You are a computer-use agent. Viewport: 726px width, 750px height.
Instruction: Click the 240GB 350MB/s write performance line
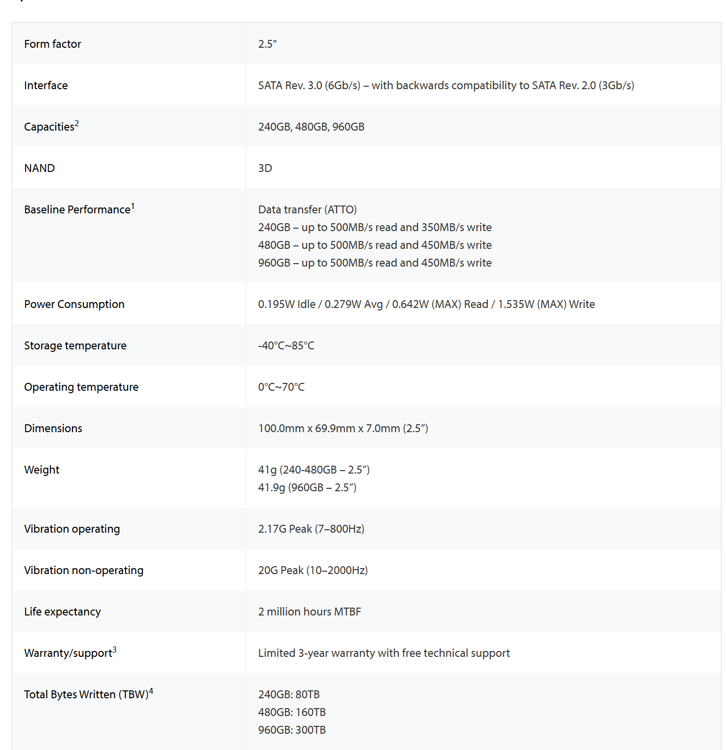pos(375,227)
